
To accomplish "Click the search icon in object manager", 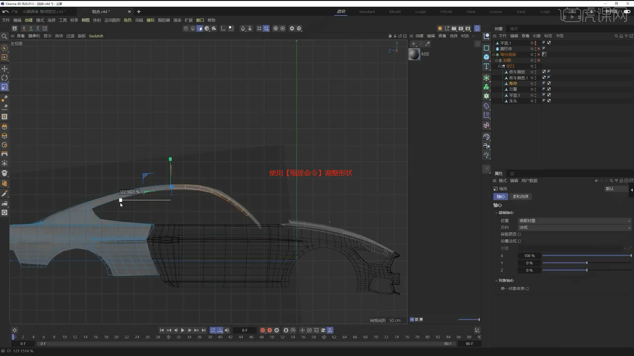I will (616, 36).
